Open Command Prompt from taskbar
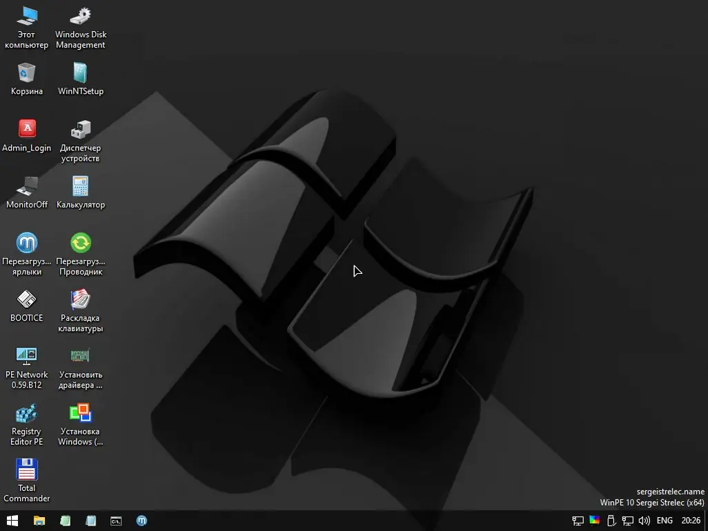This screenshot has width=708, height=531. point(116,521)
